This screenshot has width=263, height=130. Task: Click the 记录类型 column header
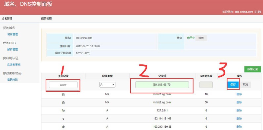pyautogui.click(x=107, y=76)
